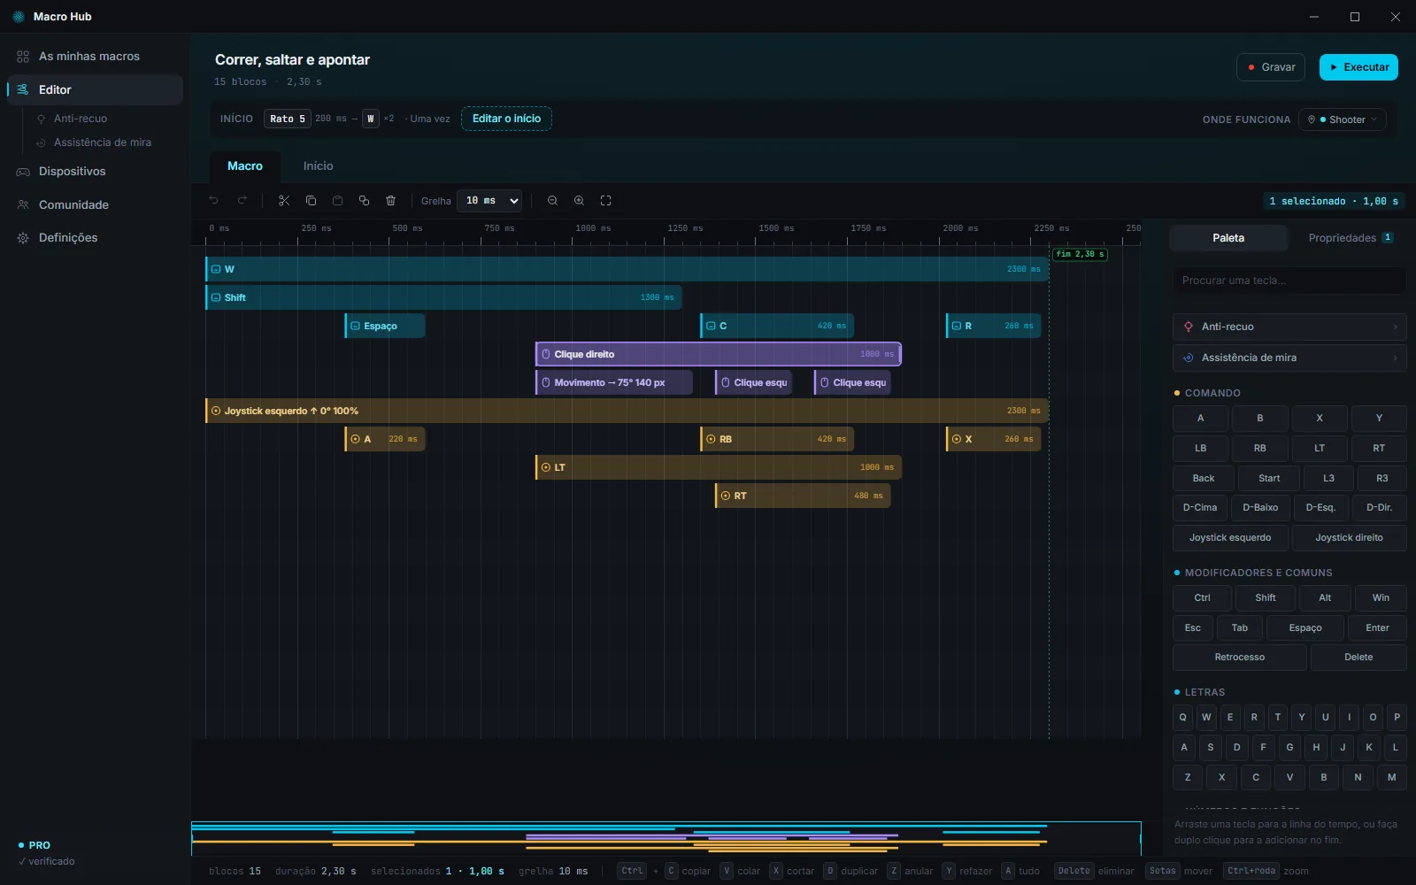This screenshot has width=1416, height=885.
Task: Zoom out the timeline
Action: click(552, 201)
